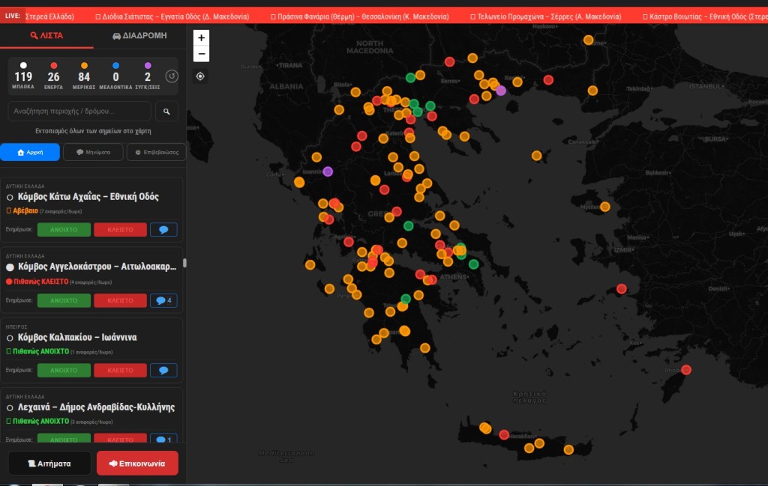768x486 pixels.
Task: Switch to the ΔΙΑΔΡΟΜΗ tab
Action: (x=139, y=36)
